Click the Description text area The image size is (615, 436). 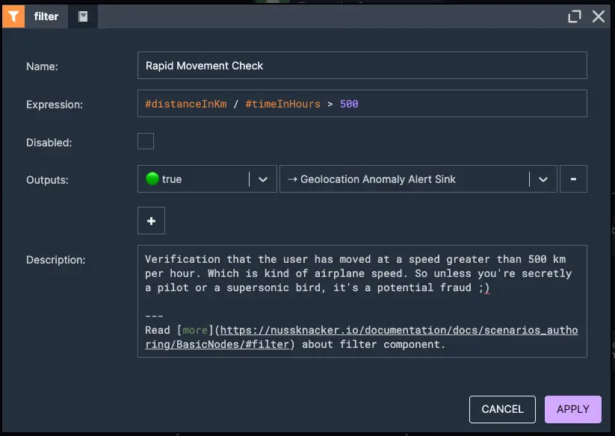[x=362, y=302]
